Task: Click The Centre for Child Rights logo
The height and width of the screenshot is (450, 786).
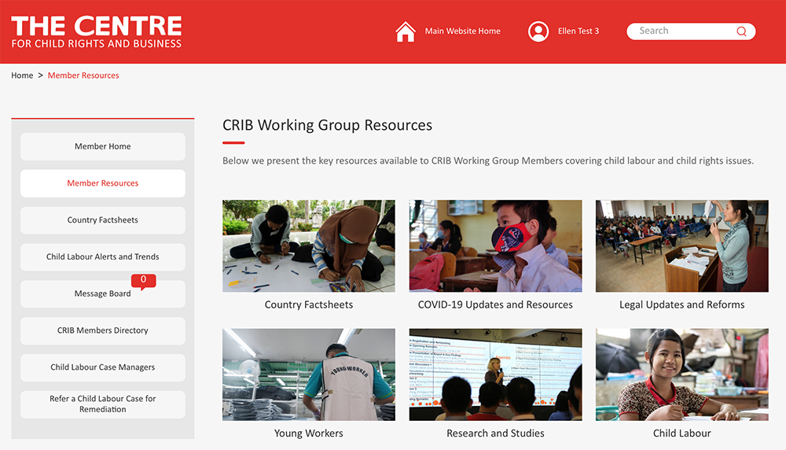Action: (97, 31)
